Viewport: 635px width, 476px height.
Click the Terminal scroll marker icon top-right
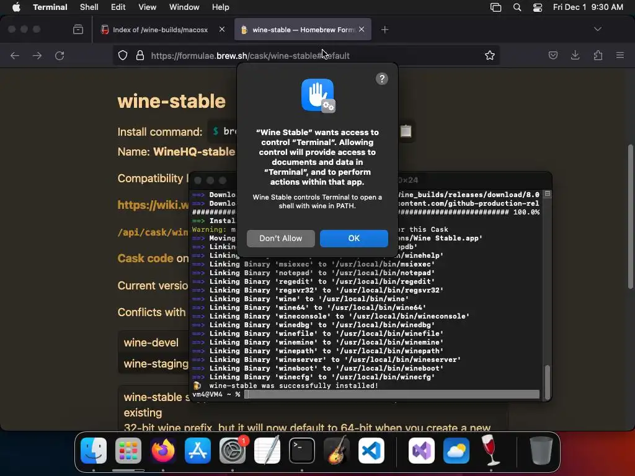tap(547, 194)
